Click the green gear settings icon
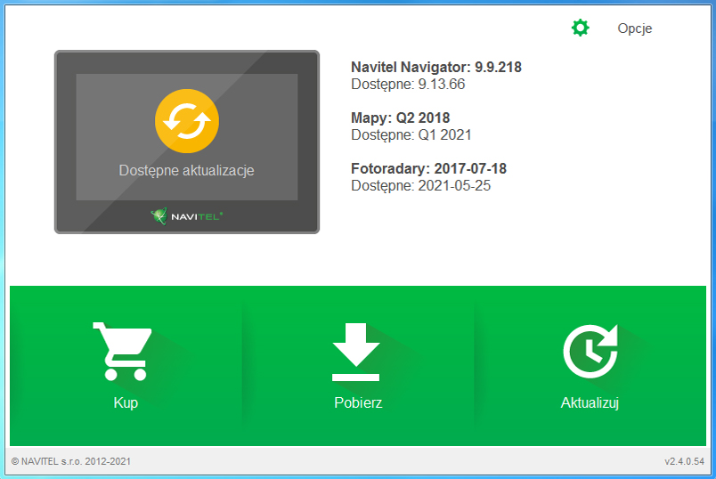Viewport: 716px width, 479px height. click(581, 28)
